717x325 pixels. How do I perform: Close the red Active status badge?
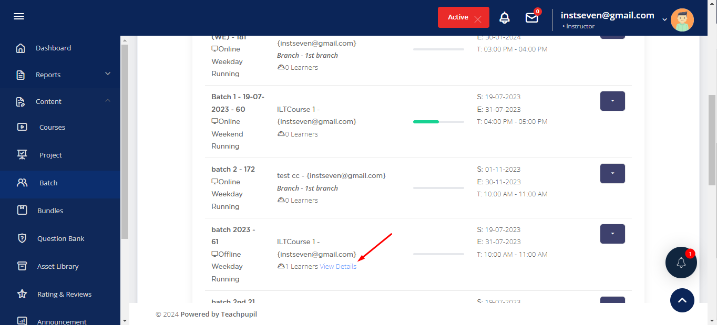click(477, 19)
